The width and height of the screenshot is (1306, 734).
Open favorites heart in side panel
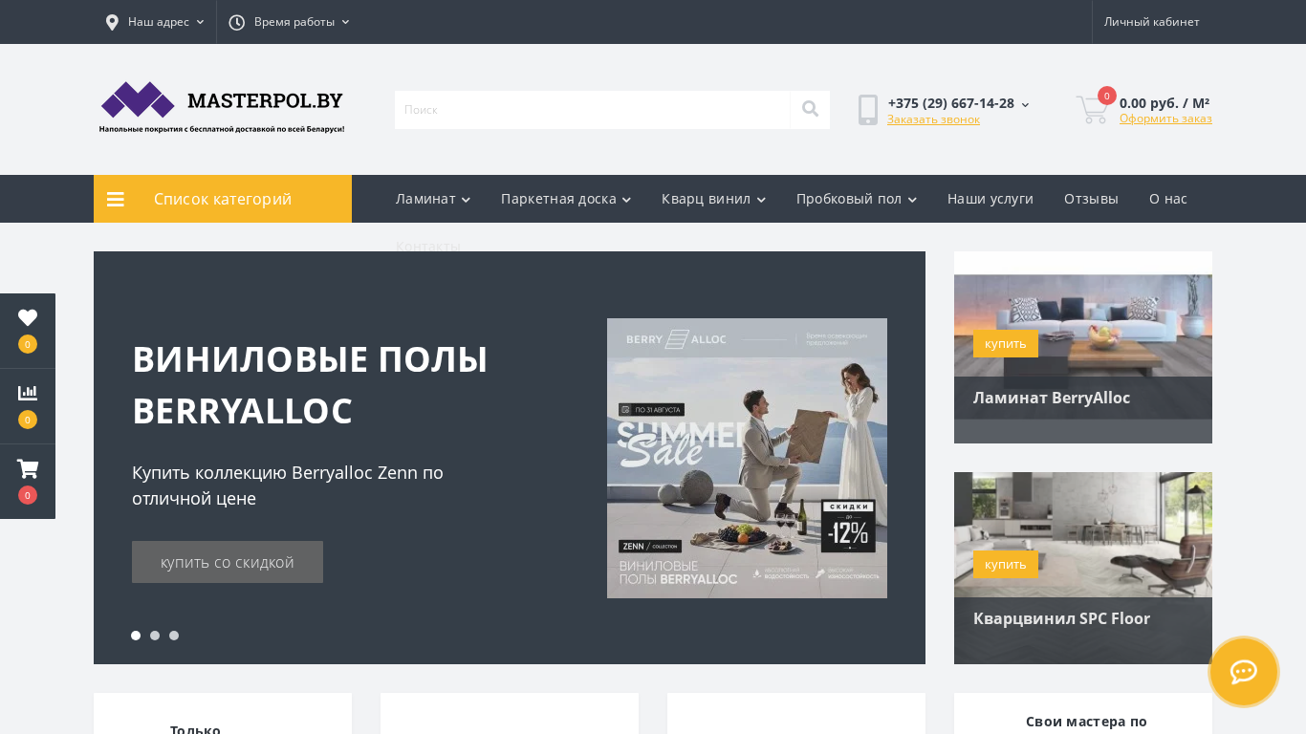(28, 318)
